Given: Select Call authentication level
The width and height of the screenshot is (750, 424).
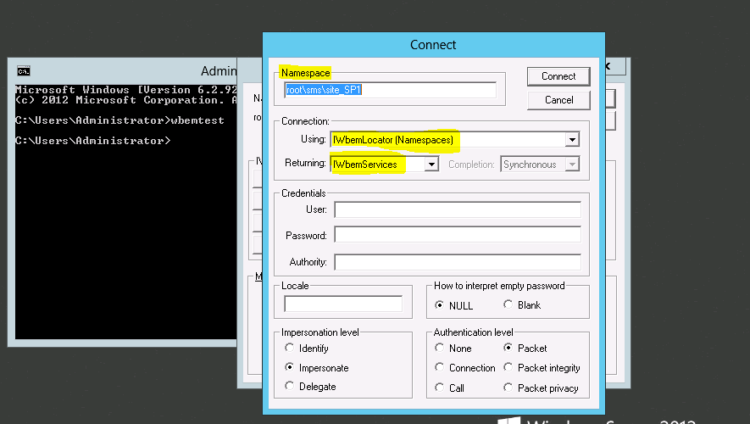Looking at the screenshot, I should [x=440, y=388].
